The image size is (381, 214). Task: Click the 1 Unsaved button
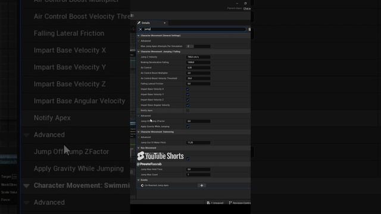click(216, 203)
